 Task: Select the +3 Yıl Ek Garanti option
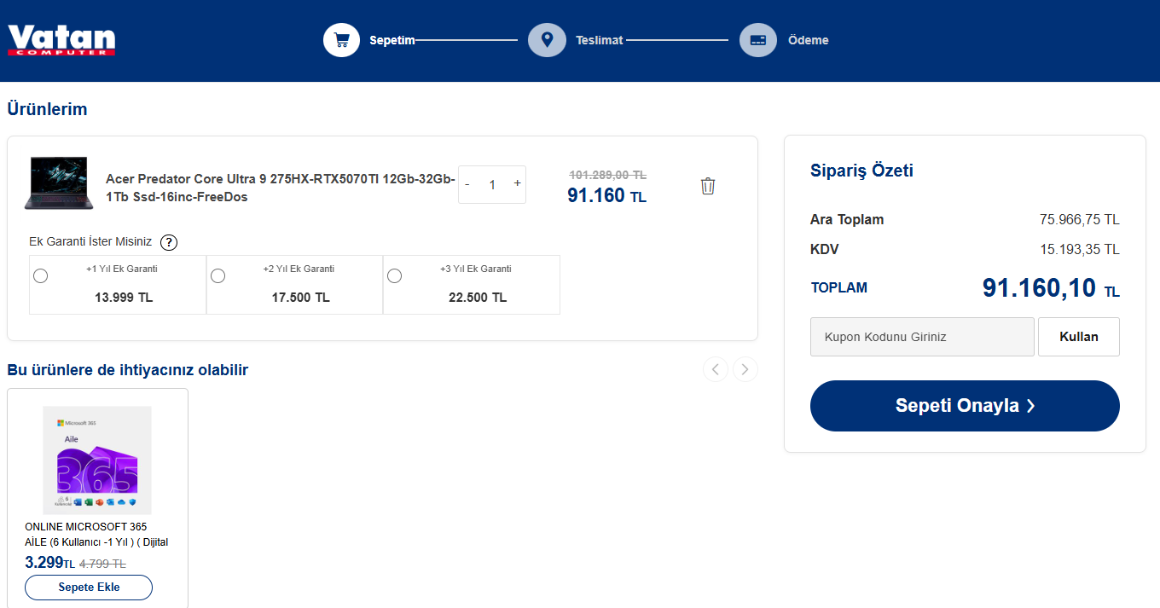pyautogui.click(x=394, y=275)
